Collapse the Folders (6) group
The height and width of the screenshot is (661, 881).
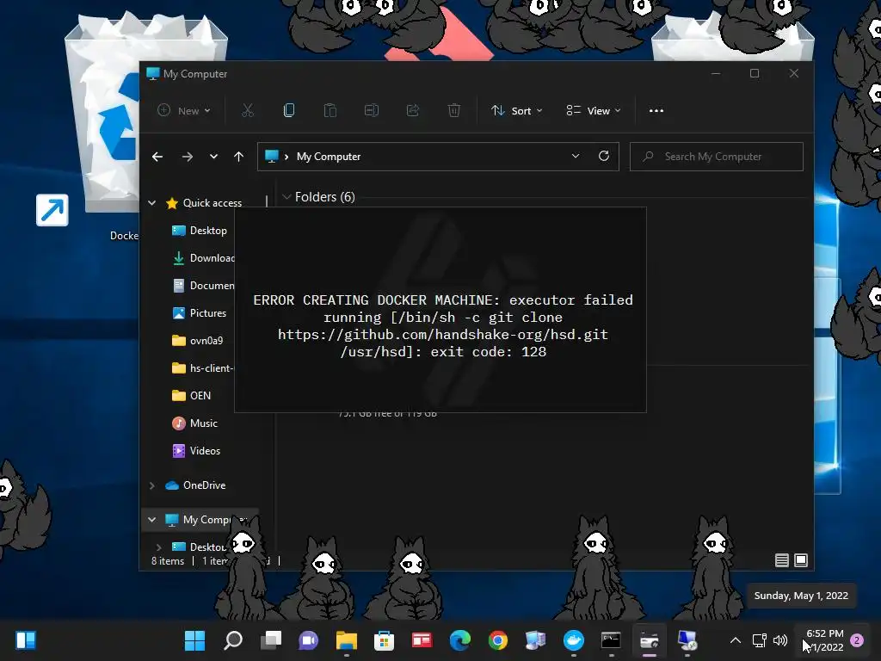[x=286, y=197]
